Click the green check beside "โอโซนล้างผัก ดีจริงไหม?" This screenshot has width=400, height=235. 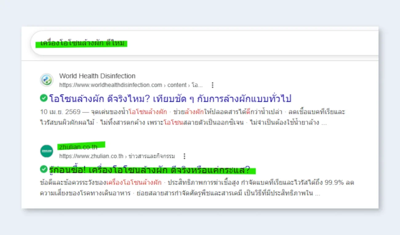click(44, 98)
